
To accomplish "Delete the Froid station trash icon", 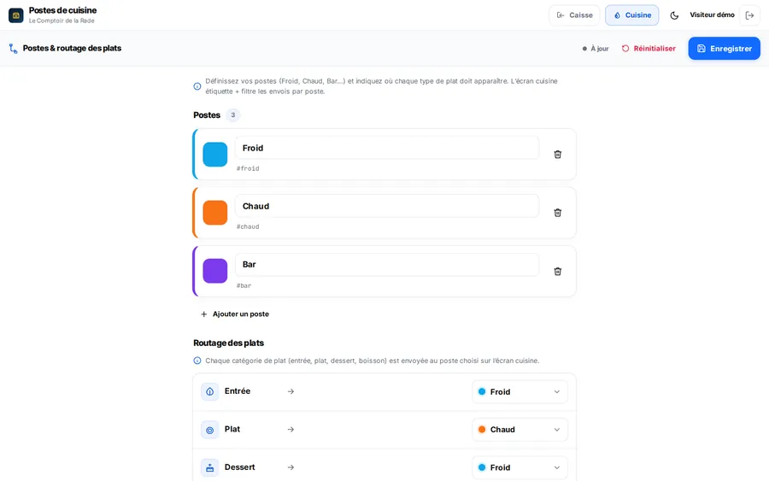I will 558,155.
